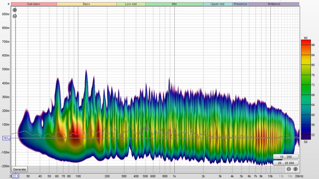Click the vertical axis zoom out icon

click(x=15, y=16)
